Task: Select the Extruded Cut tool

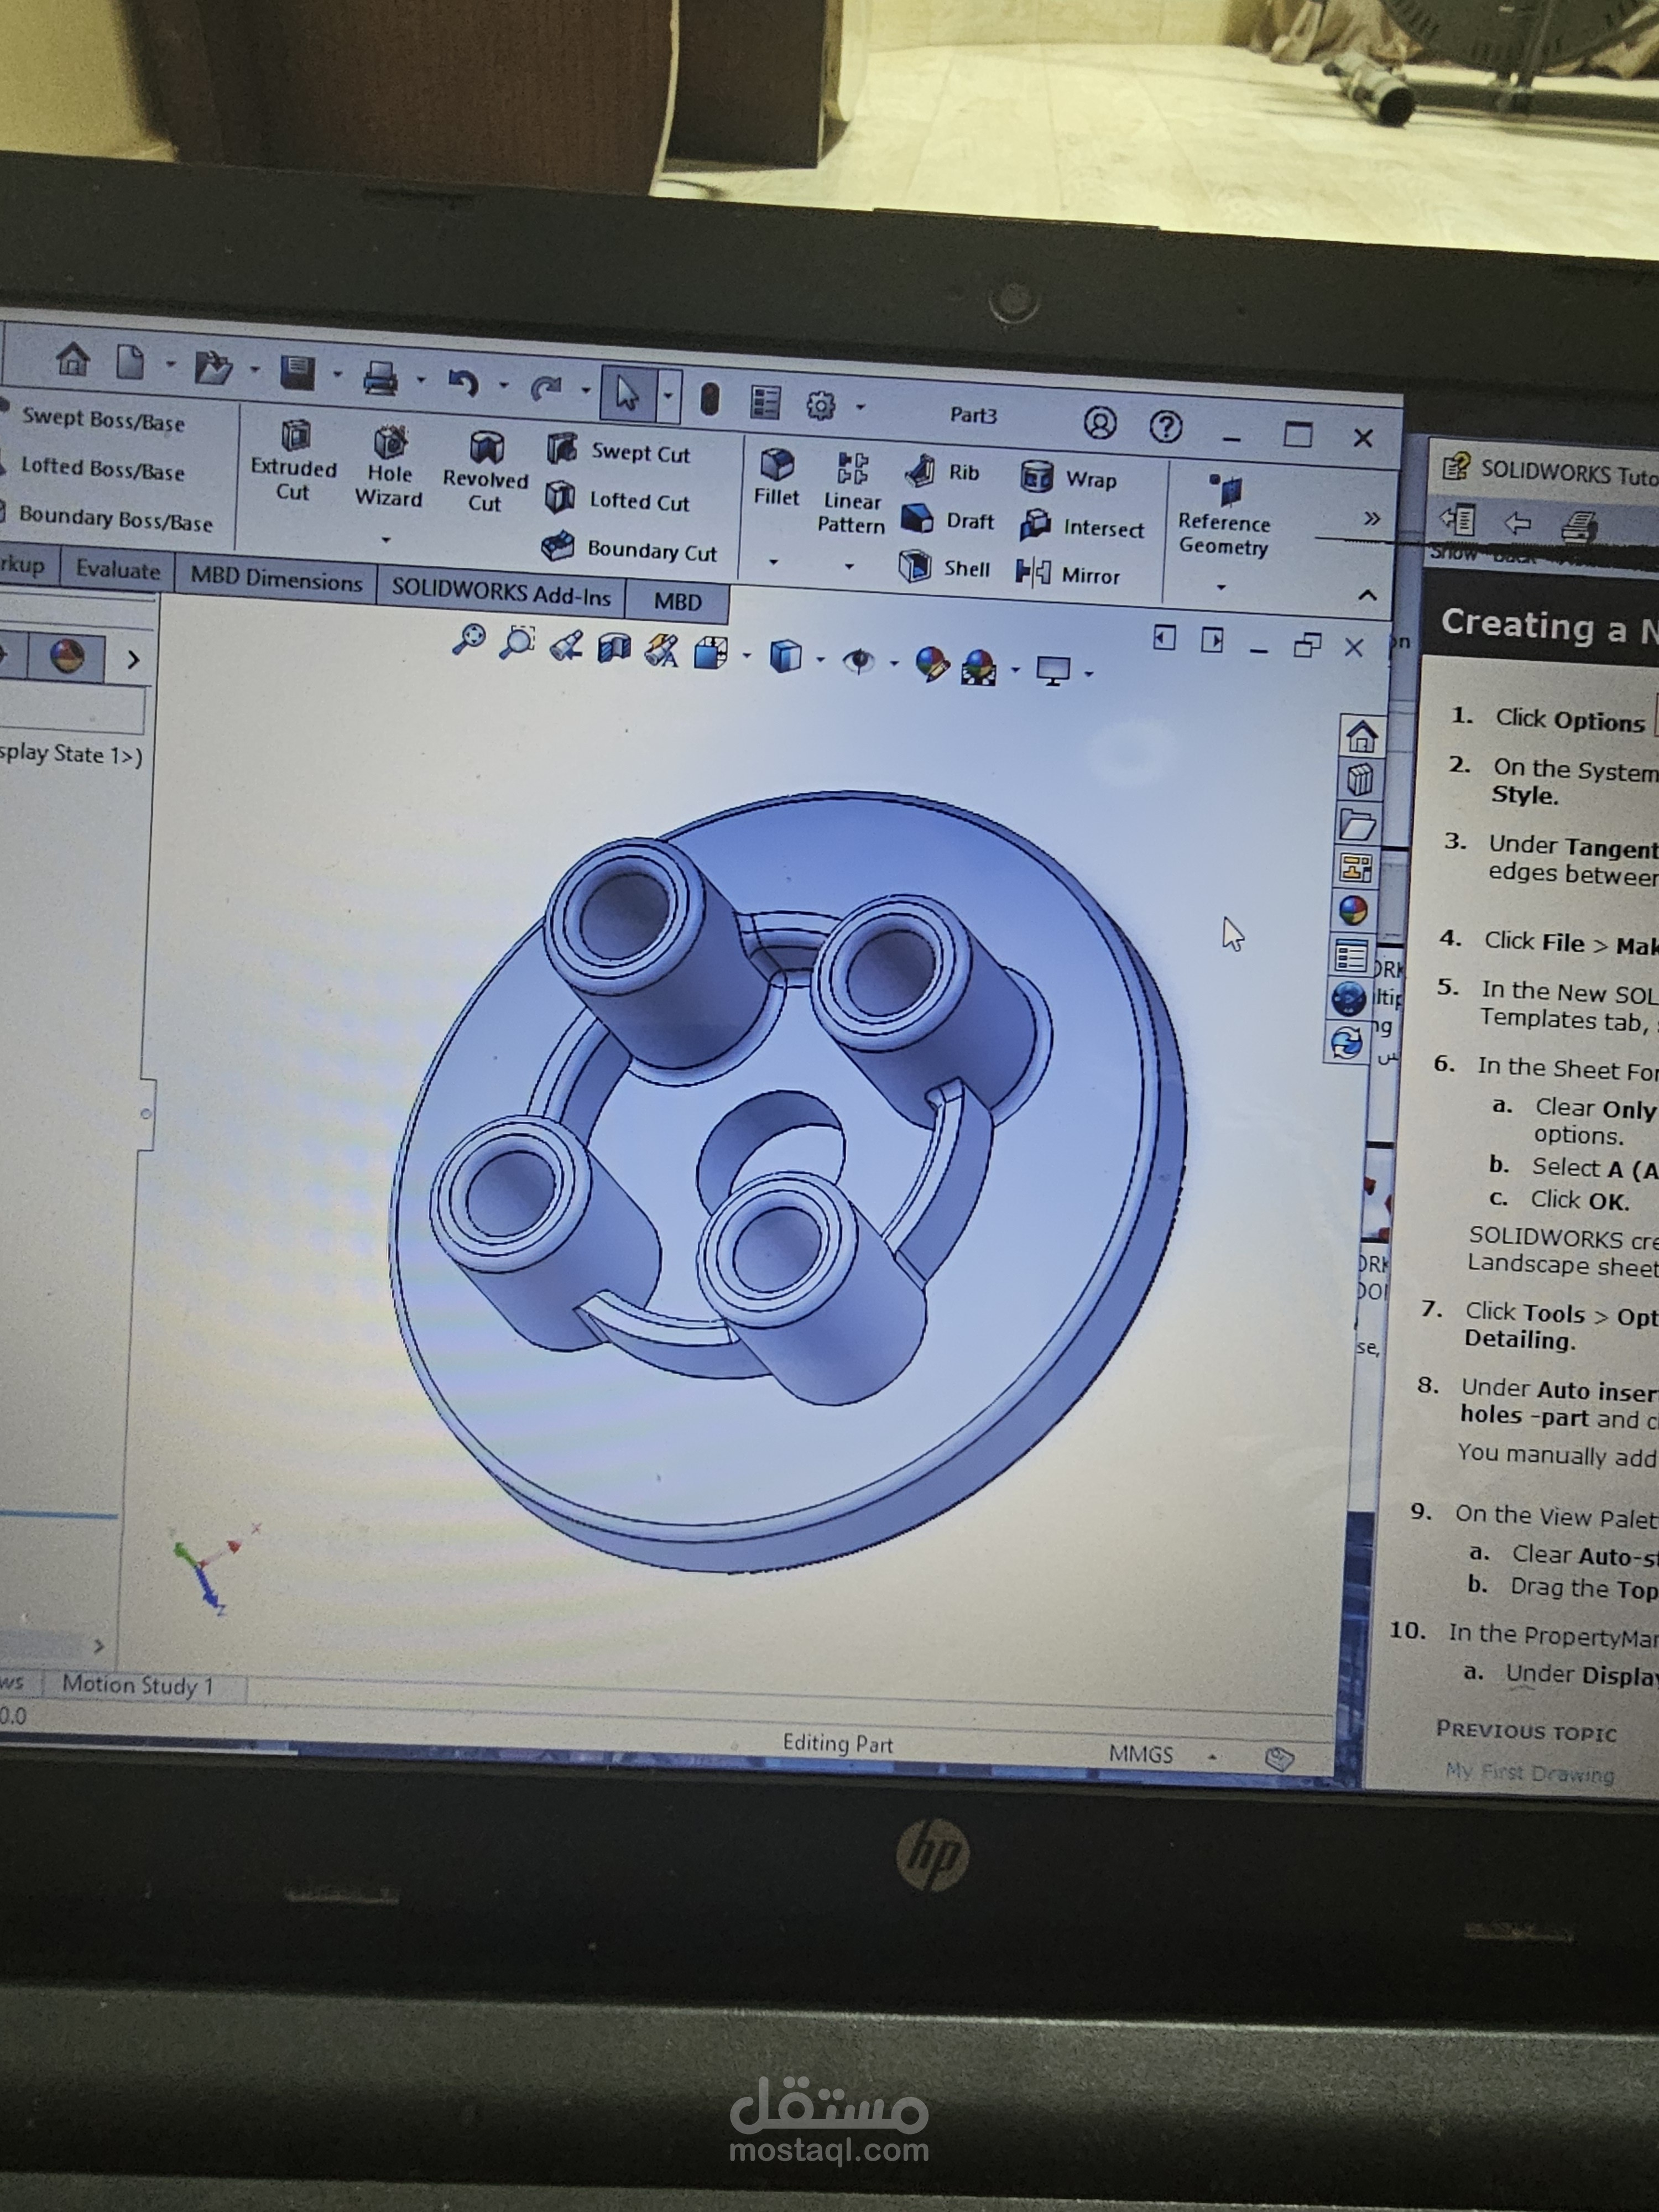Action: (294, 460)
